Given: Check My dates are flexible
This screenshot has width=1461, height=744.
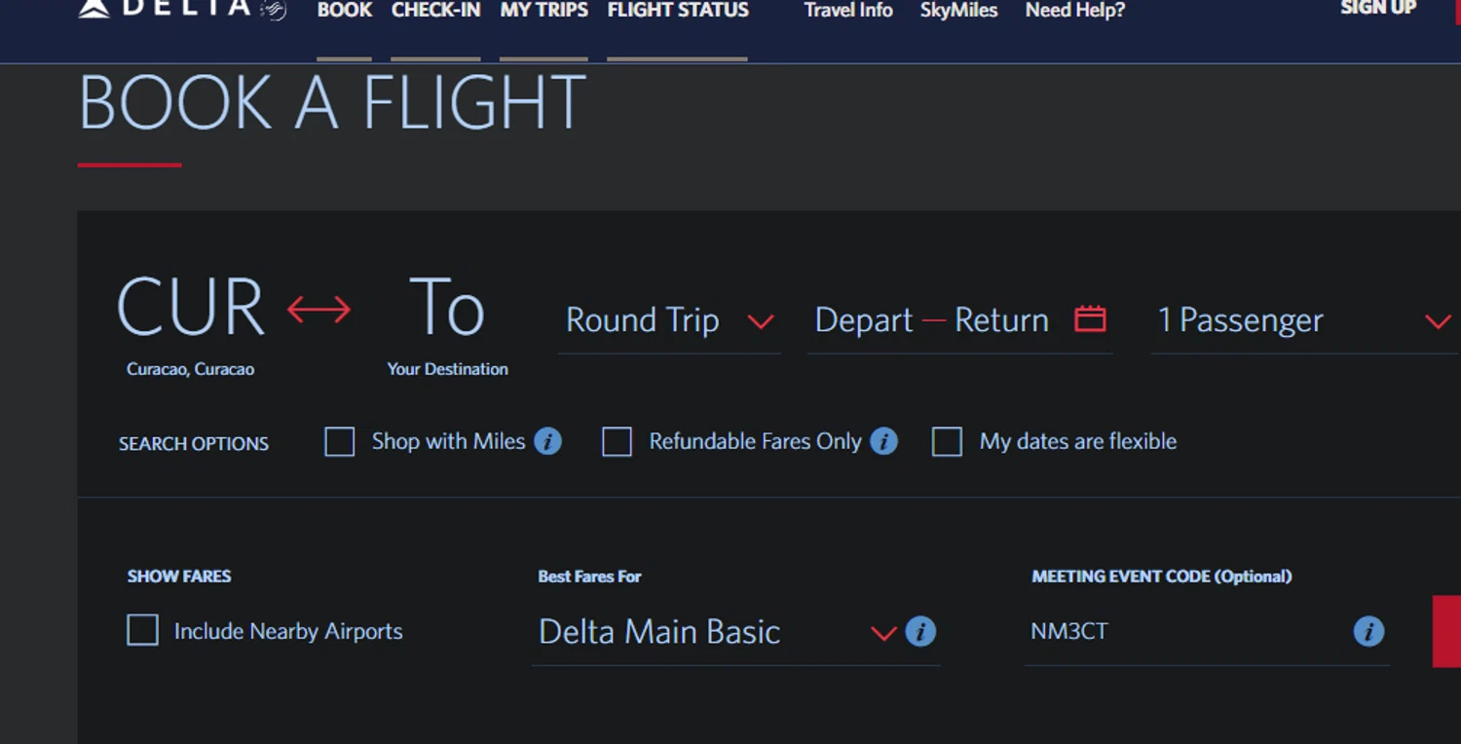Looking at the screenshot, I should (947, 442).
